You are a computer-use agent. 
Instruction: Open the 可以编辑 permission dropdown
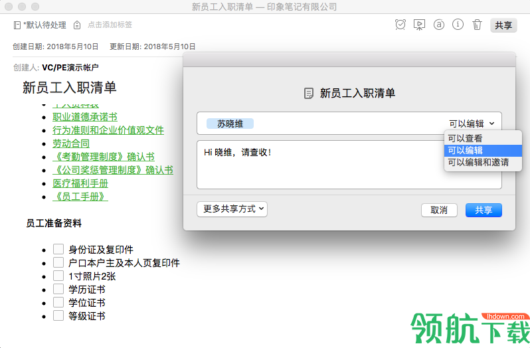(x=472, y=124)
